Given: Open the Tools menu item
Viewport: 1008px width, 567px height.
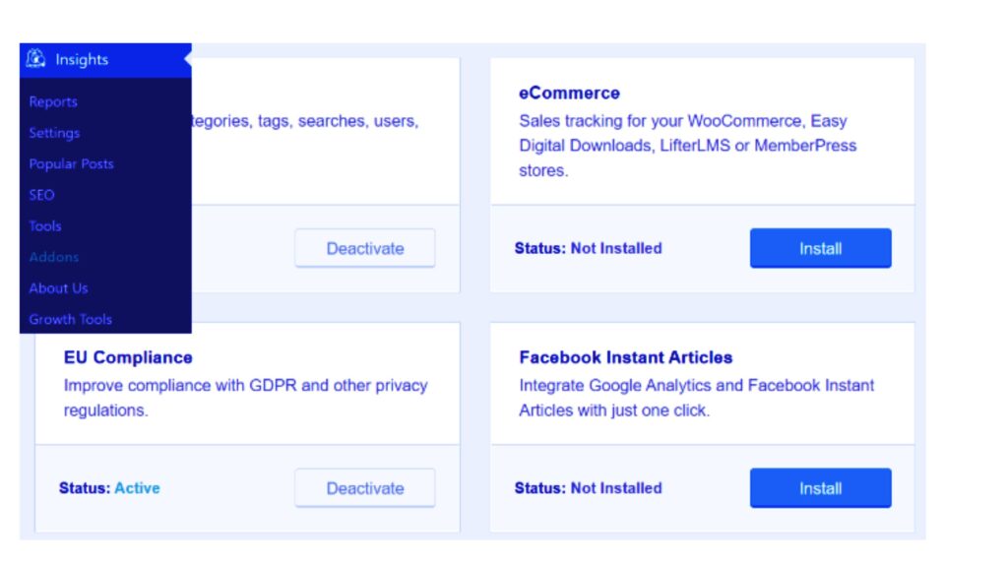Looking at the screenshot, I should (x=44, y=225).
